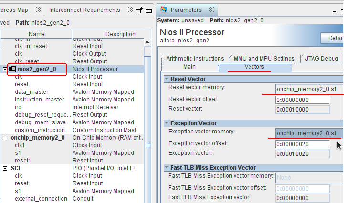The image size is (344, 203).
Task: Open the Reset vector memory dropdown
Action: (309, 89)
